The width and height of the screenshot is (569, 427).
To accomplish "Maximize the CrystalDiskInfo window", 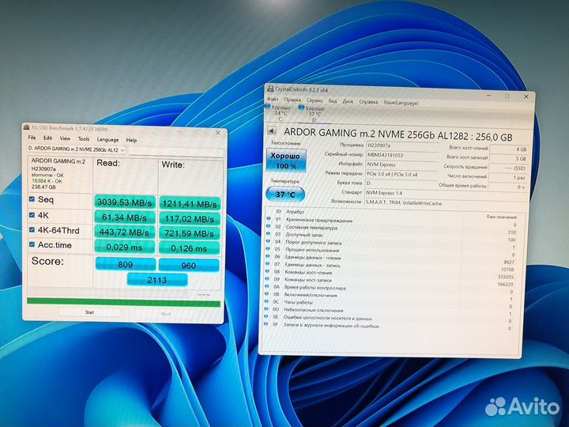I will pyautogui.click(x=507, y=96).
